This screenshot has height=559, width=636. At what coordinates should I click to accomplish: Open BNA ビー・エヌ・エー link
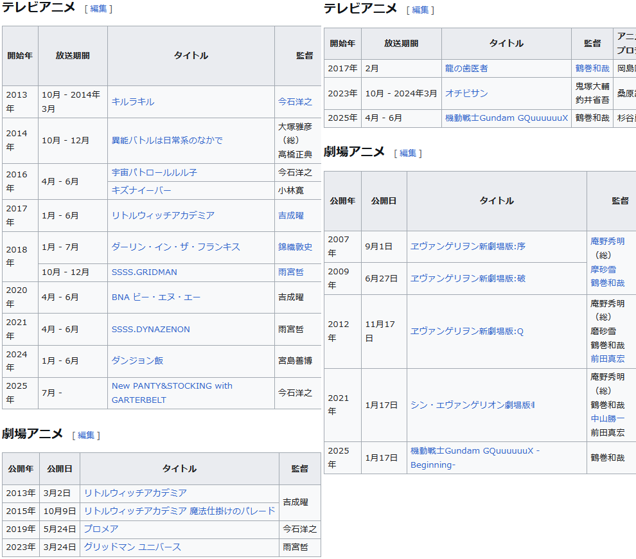click(156, 297)
